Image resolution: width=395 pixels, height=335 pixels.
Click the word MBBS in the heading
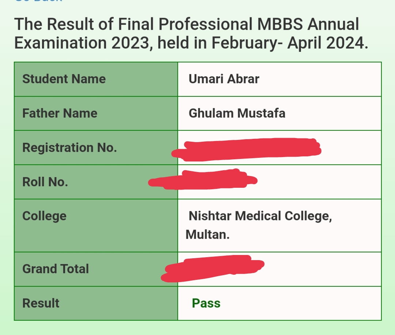coord(280,24)
